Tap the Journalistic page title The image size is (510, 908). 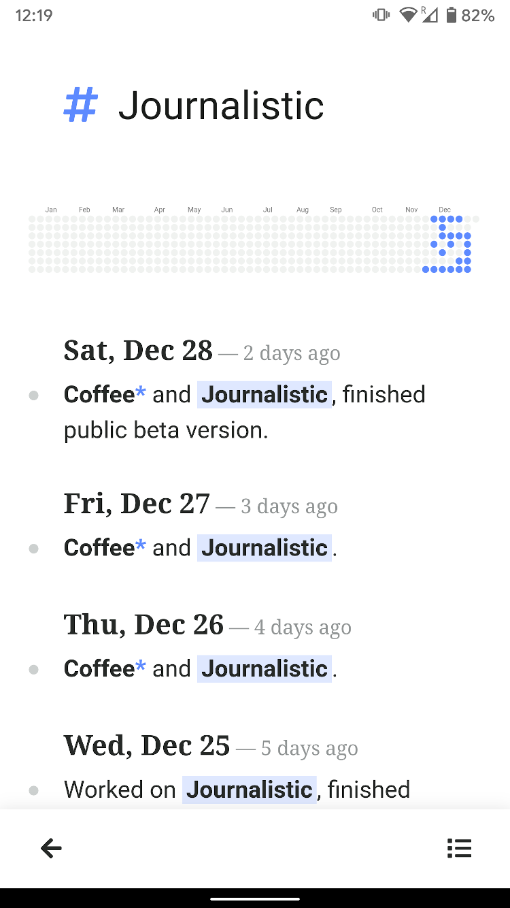221,106
